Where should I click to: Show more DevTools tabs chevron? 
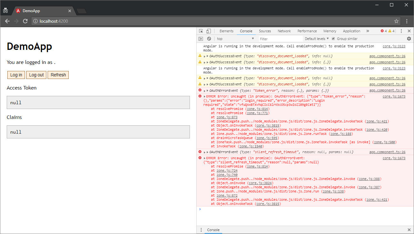(368, 31)
